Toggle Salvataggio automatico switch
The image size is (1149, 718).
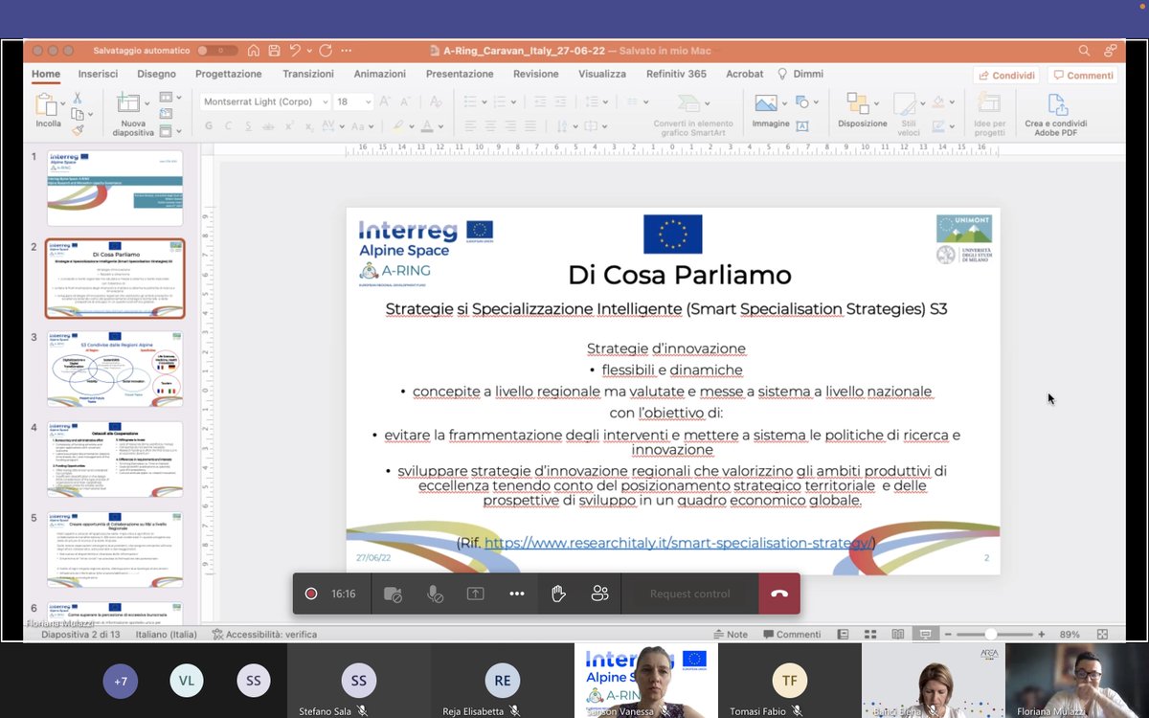tap(216, 51)
